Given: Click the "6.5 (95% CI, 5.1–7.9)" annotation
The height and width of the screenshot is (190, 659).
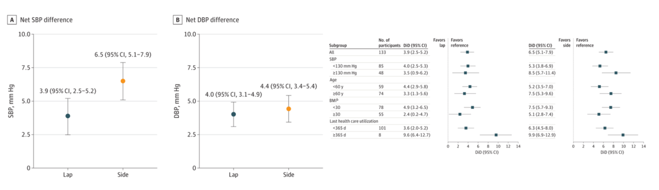Looking at the screenshot, I should (123, 55).
